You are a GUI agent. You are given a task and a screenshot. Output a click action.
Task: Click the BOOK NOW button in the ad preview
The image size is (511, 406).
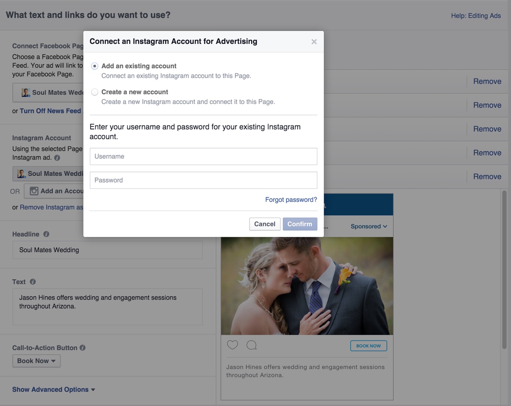point(368,346)
